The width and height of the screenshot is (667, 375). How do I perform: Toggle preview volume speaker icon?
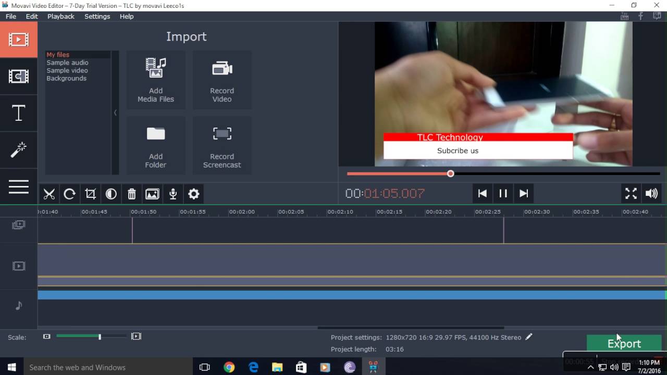pyautogui.click(x=651, y=193)
